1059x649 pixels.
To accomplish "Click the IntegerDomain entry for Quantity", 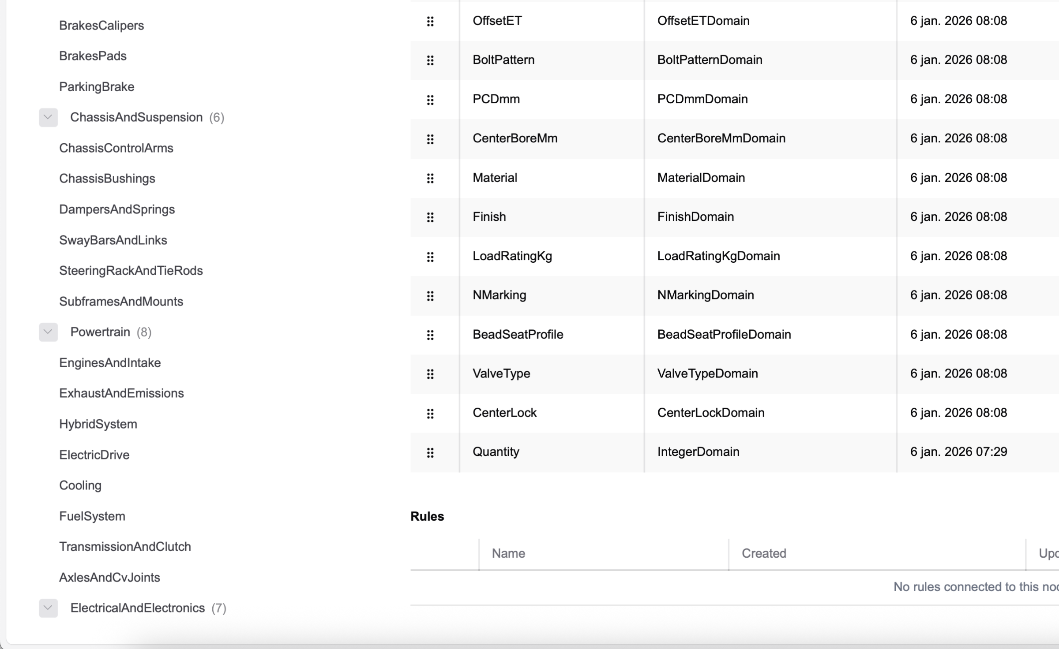I will [698, 452].
